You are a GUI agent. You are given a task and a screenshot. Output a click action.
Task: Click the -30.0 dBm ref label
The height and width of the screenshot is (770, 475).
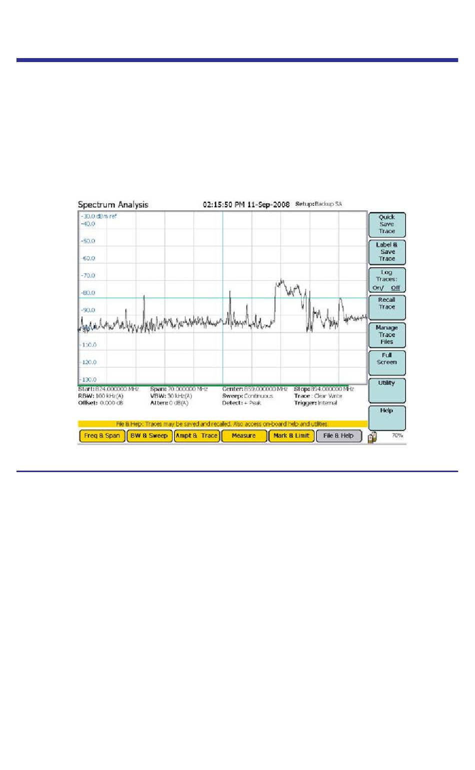tap(99, 216)
